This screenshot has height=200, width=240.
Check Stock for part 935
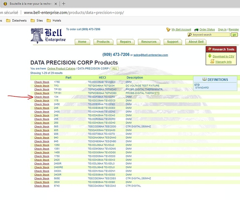(42, 130)
